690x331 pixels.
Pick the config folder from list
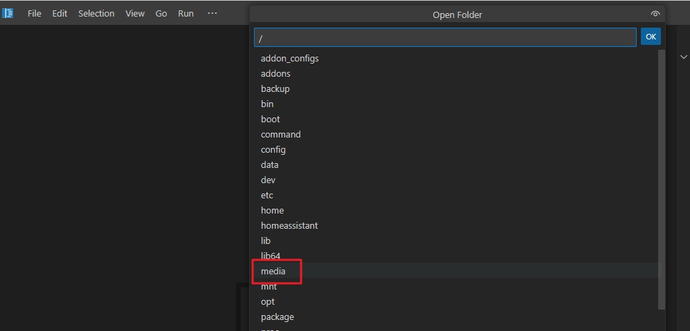(273, 150)
